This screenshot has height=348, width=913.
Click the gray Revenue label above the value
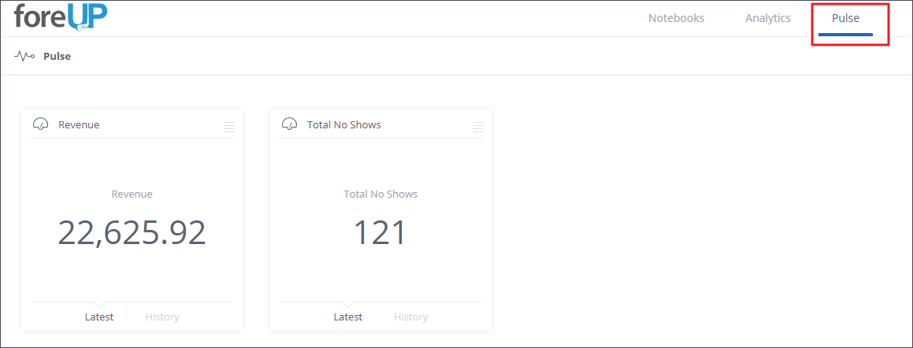tap(132, 194)
